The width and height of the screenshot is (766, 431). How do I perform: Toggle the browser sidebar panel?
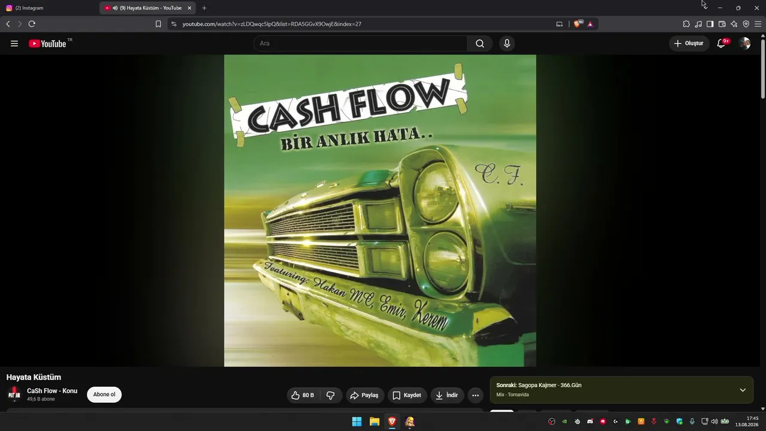[x=710, y=24]
